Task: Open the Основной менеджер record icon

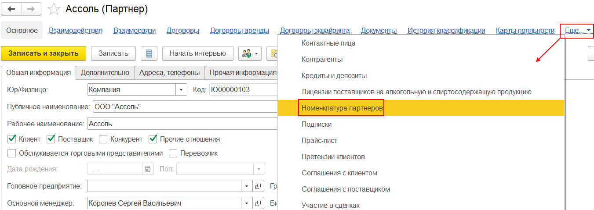Action: pyautogui.click(x=259, y=203)
